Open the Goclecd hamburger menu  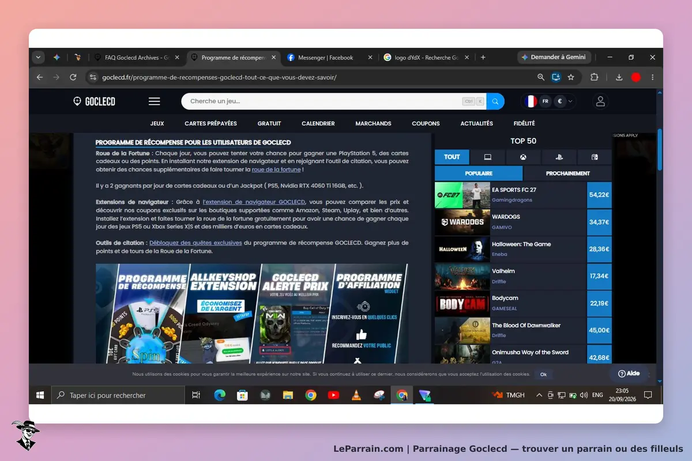pyautogui.click(x=154, y=101)
